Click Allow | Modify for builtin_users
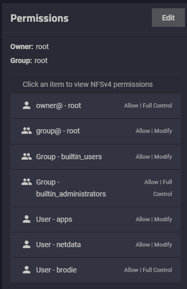Viewport: 187px width, 289px height. pos(154,157)
